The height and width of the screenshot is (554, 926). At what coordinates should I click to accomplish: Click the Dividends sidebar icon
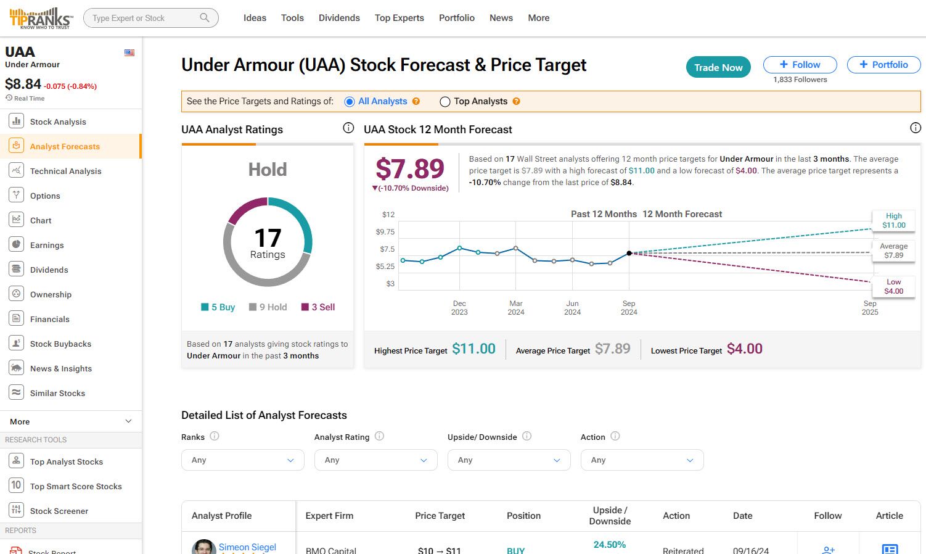click(17, 269)
